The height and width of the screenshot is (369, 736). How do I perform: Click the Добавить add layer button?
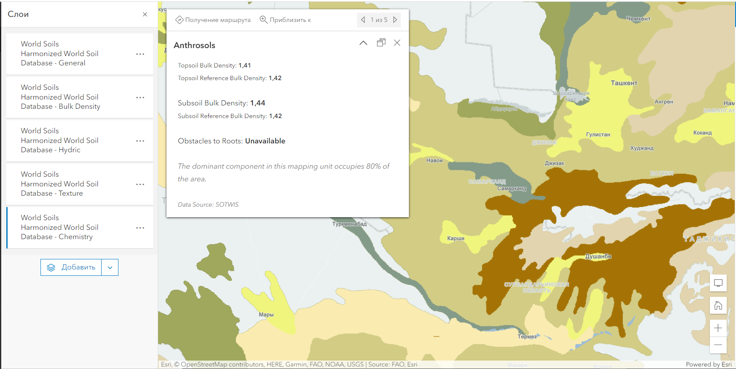coord(71,267)
